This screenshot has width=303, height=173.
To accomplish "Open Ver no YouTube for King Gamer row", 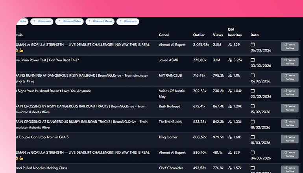I will click(290, 139).
